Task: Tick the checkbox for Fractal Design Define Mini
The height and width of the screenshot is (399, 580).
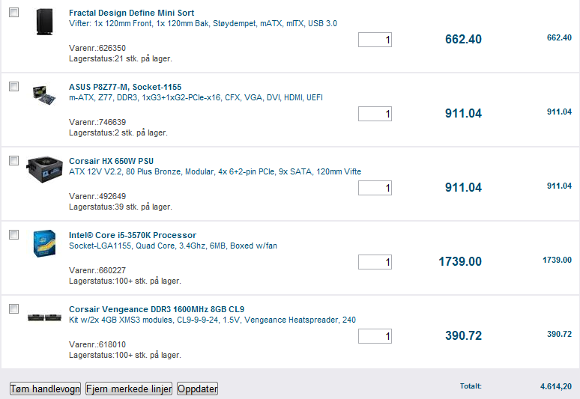Action: click(13, 12)
